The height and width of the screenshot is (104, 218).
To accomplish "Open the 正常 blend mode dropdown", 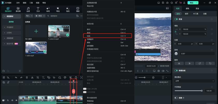I will pos(194,81).
